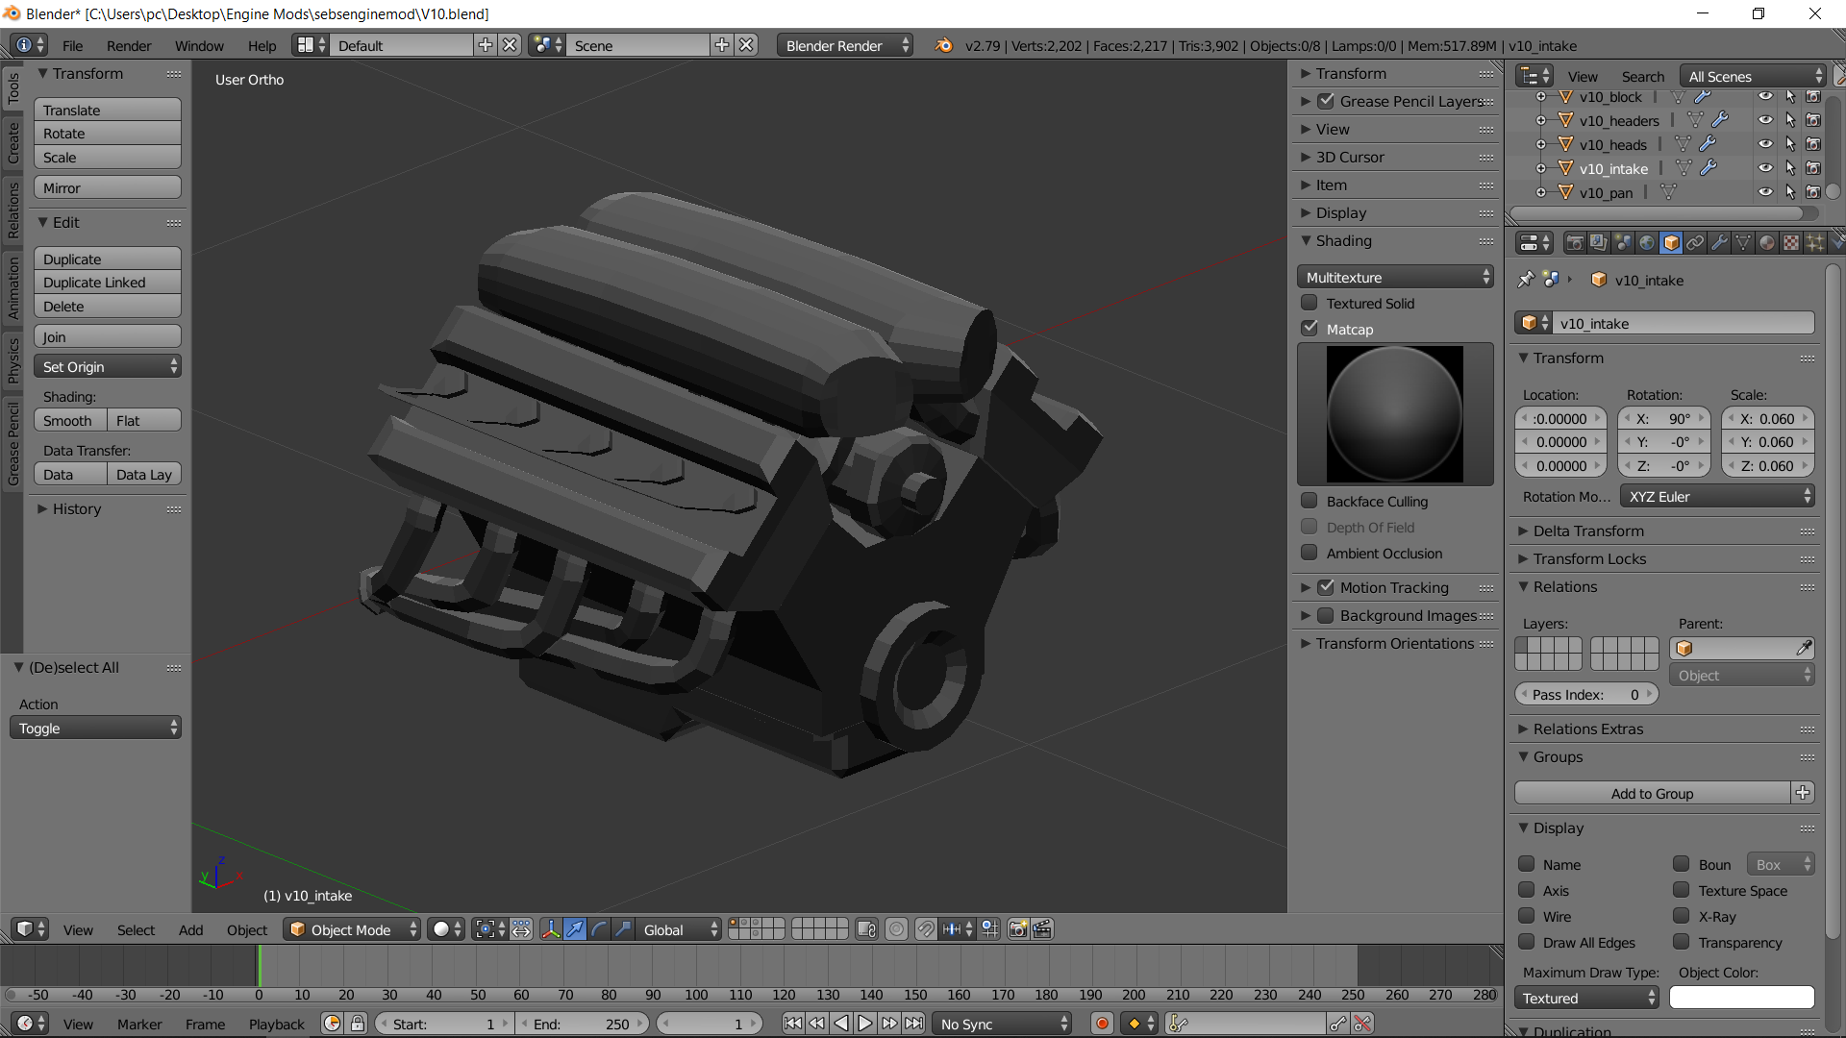This screenshot has height=1038, width=1846.
Task: Switch to the Physics sidebar tab
Action: pyautogui.click(x=12, y=360)
